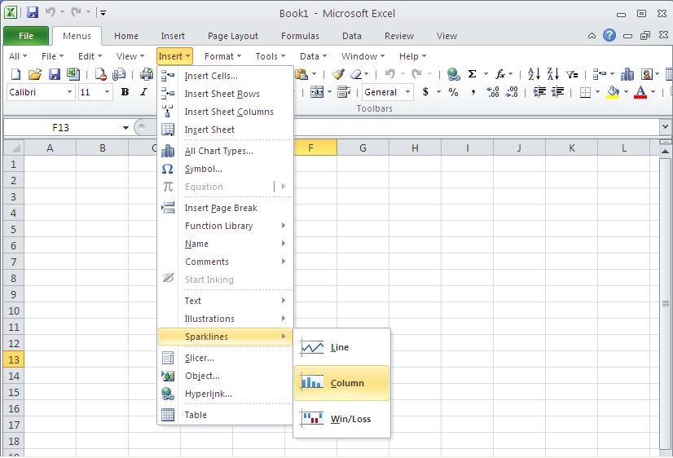Click the Open folder icon in toolbar
This screenshot has width=673, height=458.
click(34, 74)
